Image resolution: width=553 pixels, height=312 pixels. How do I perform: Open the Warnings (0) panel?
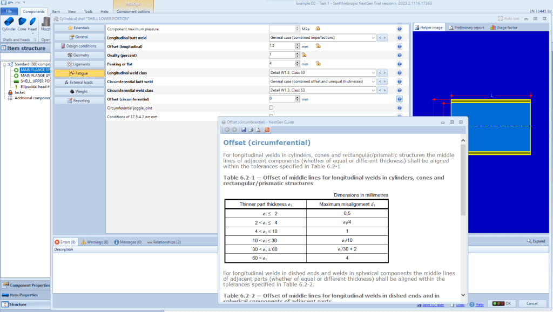[95, 242]
